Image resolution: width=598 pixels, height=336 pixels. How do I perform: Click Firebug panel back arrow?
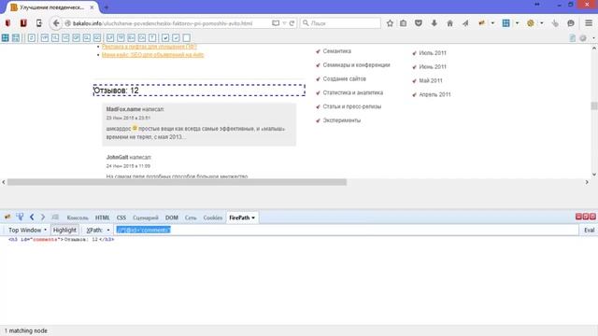pos(32,217)
